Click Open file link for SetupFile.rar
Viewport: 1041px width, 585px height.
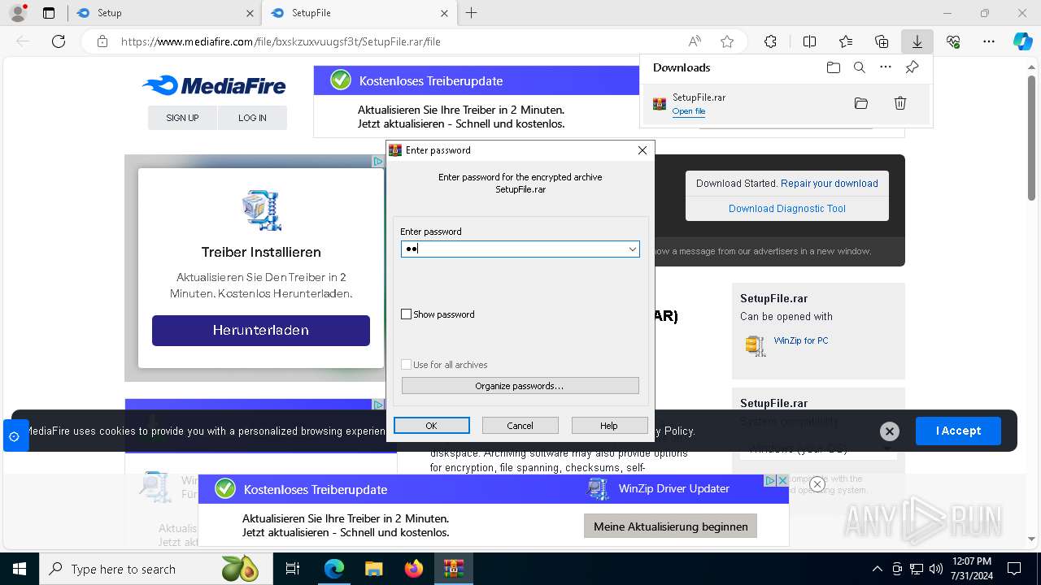click(688, 111)
